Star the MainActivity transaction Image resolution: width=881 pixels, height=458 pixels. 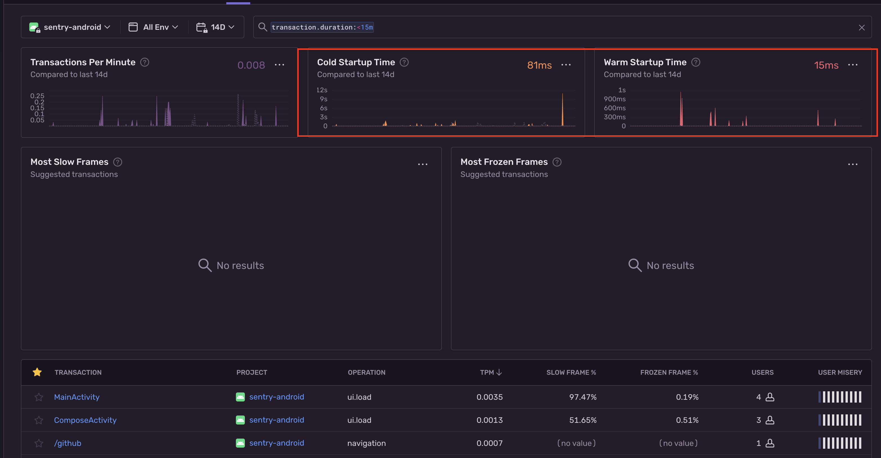[x=39, y=397]
